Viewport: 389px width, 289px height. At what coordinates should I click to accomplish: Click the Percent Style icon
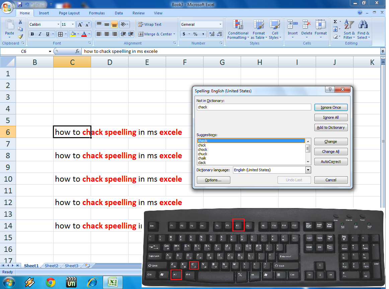click(195, 34)
